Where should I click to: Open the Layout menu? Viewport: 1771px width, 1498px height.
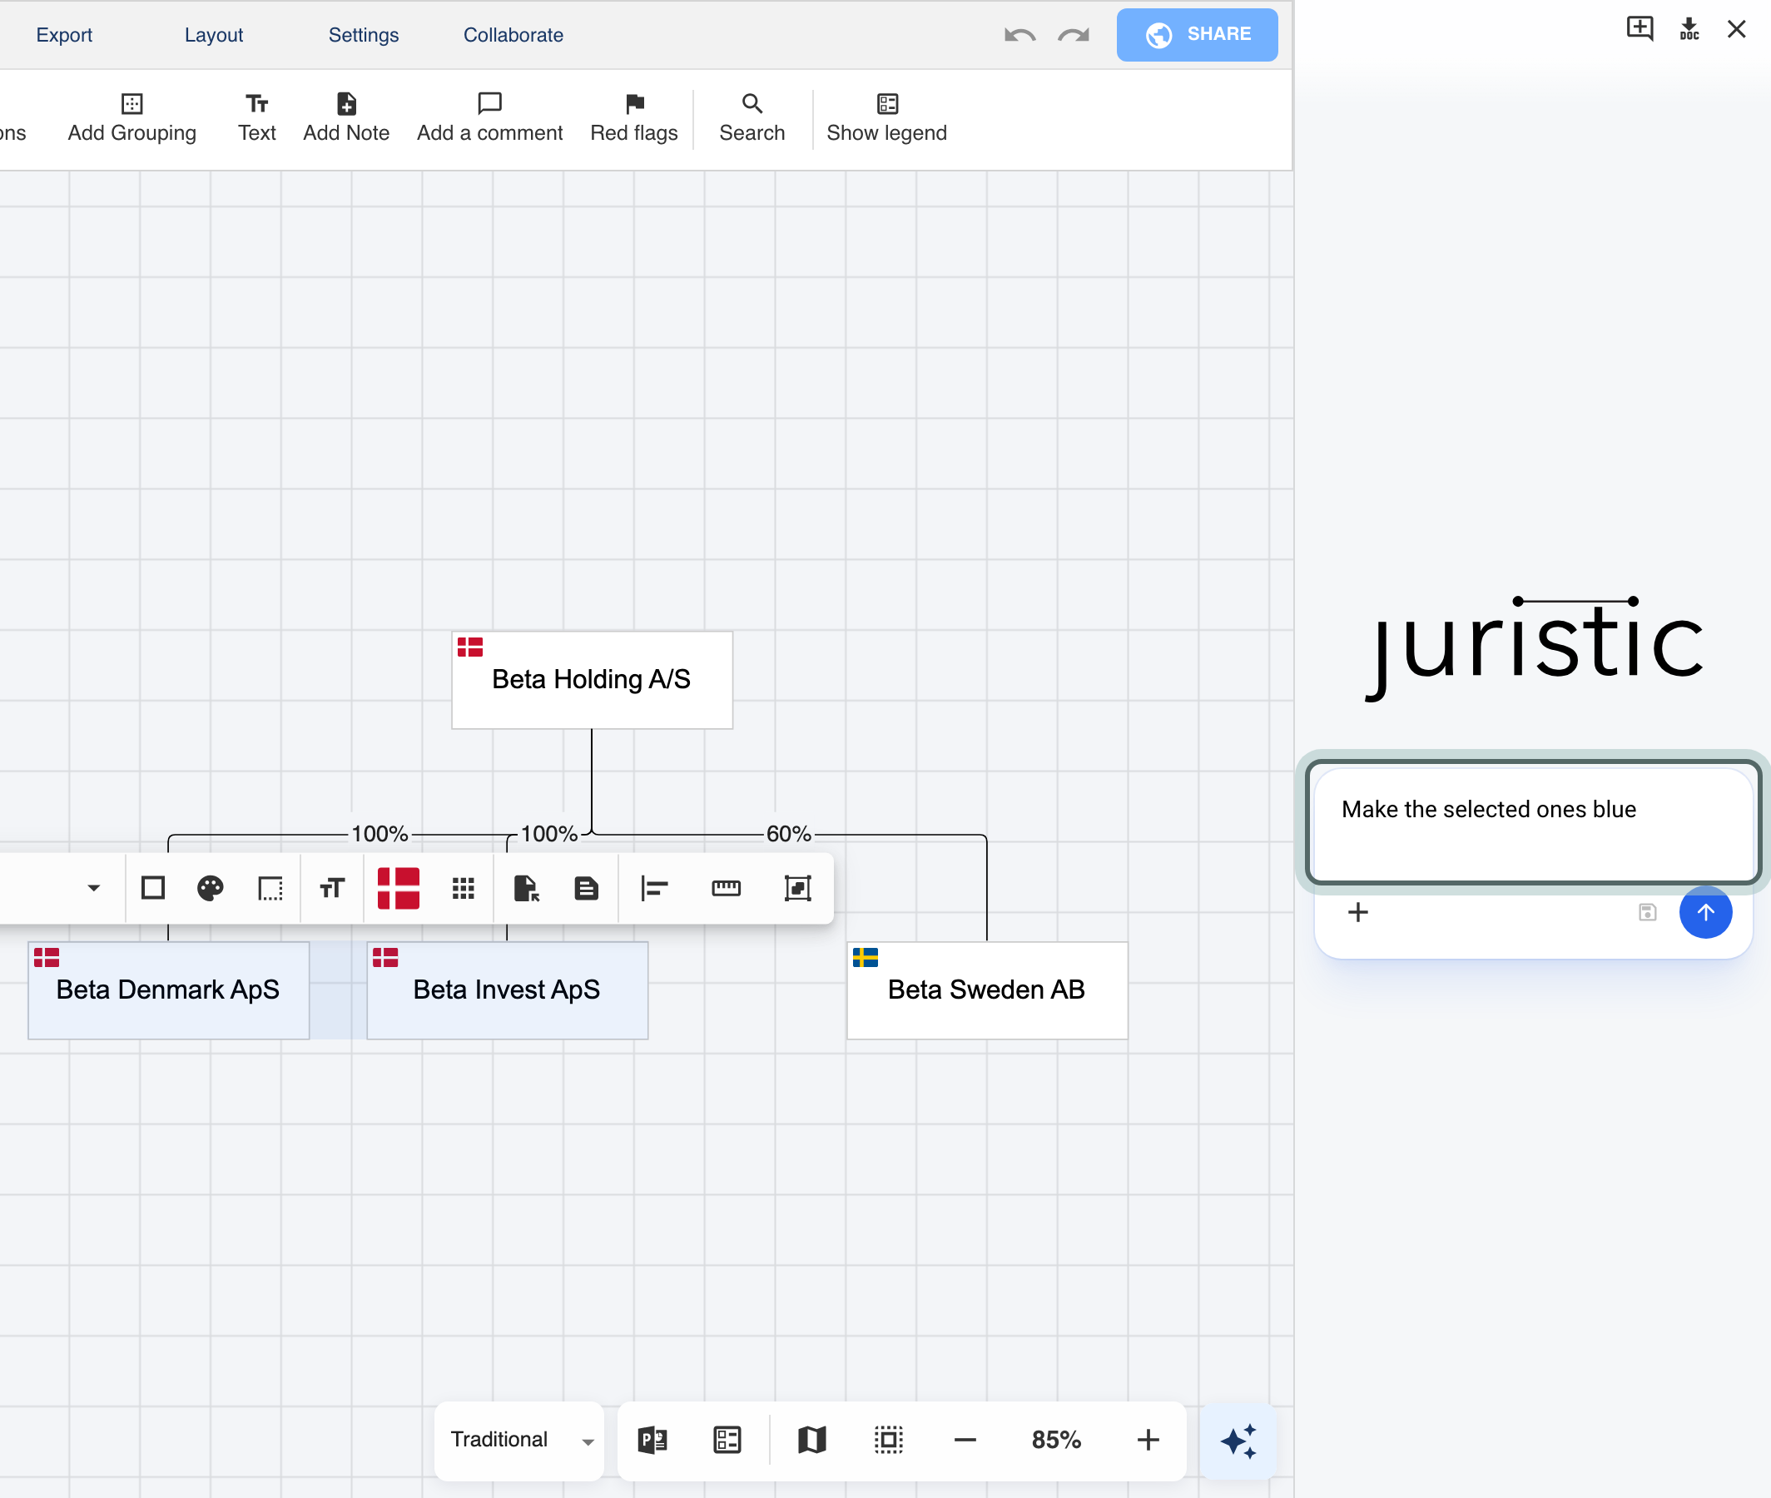[x=214, y=35]
